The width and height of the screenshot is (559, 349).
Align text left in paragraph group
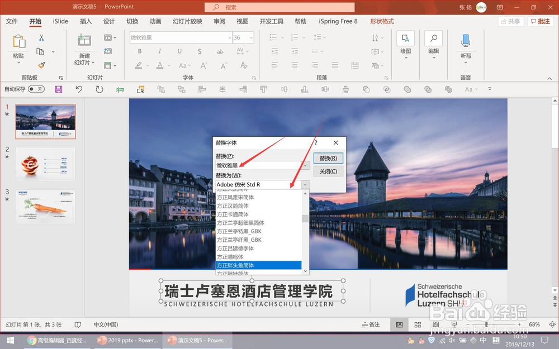(x=274, y=65)
